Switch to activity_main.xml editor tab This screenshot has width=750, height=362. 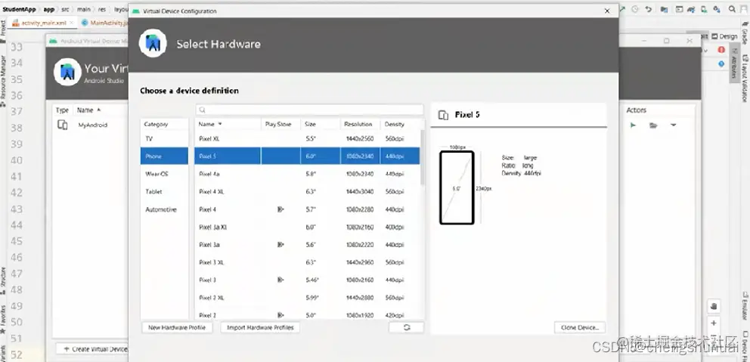(43, 23)
